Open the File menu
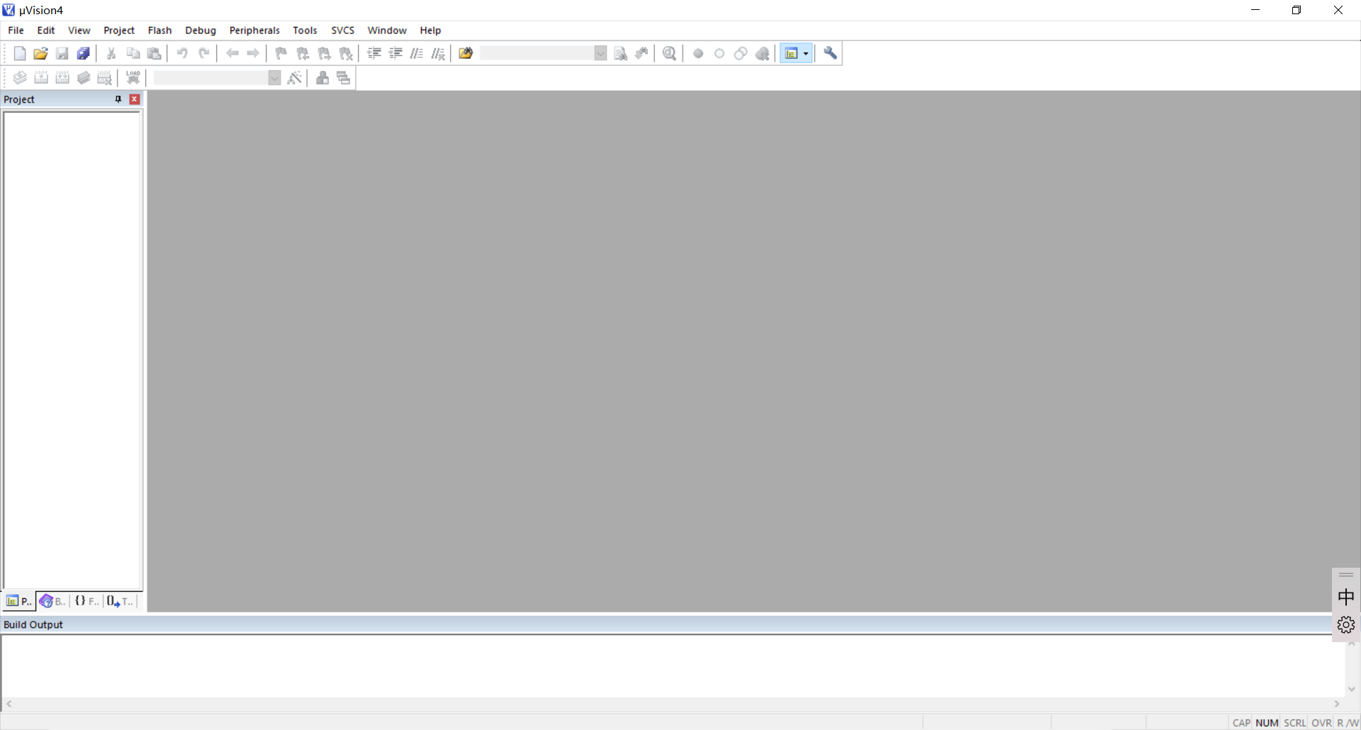The height and width of the screenshot is (730, 1361). coord(16,30)
